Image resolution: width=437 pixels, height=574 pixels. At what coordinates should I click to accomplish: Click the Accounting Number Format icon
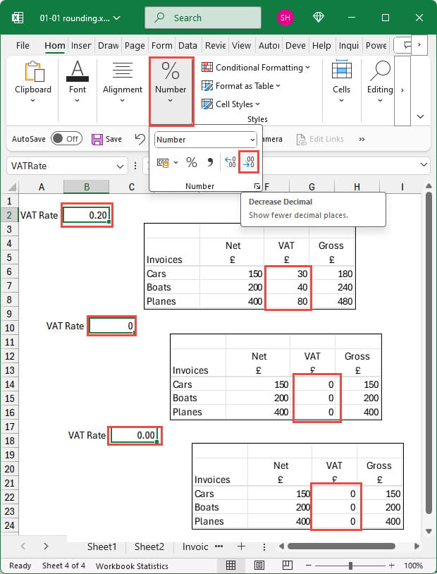(x=163, y=163)
